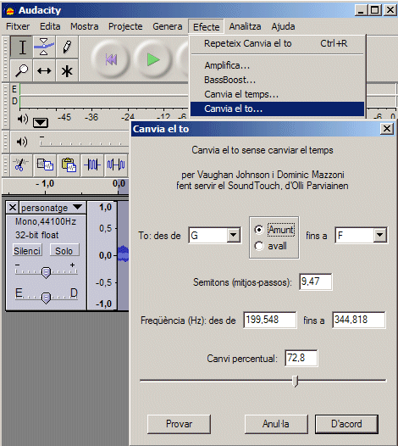The image size is (398, 446).
Task: Open the Fitxer menu
Action: click(18, 26)
